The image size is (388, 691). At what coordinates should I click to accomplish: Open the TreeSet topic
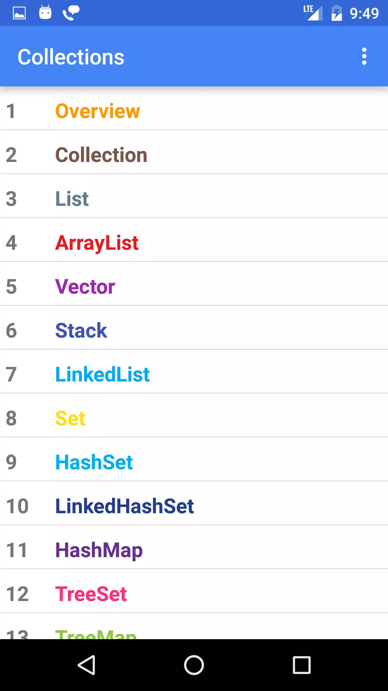pos(194,594)
